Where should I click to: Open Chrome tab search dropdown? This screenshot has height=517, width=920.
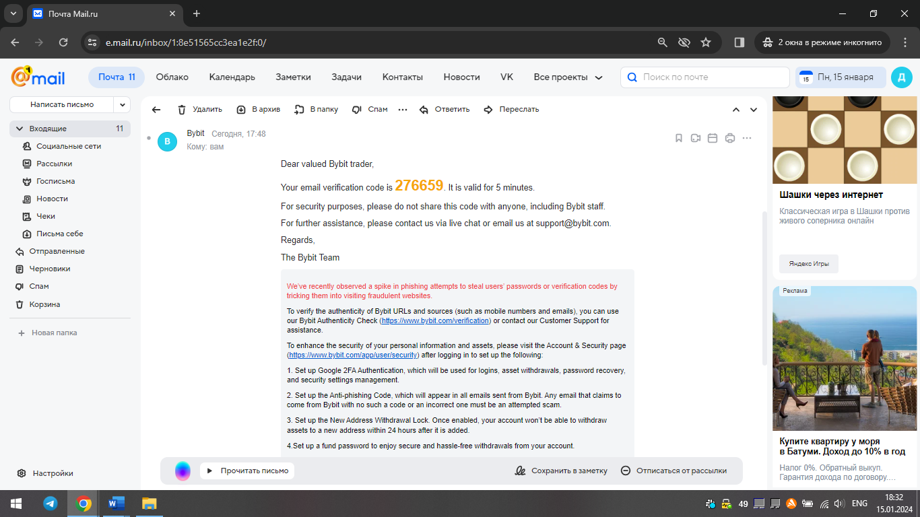(x=13, y=13)
